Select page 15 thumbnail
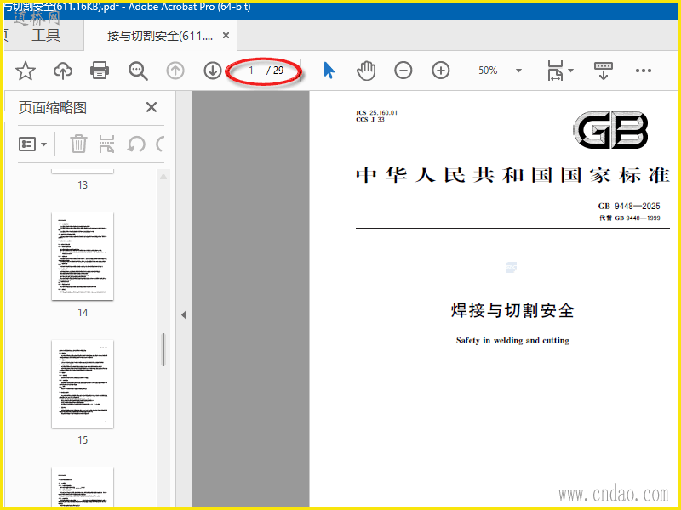681x510 pixels. 83,384
